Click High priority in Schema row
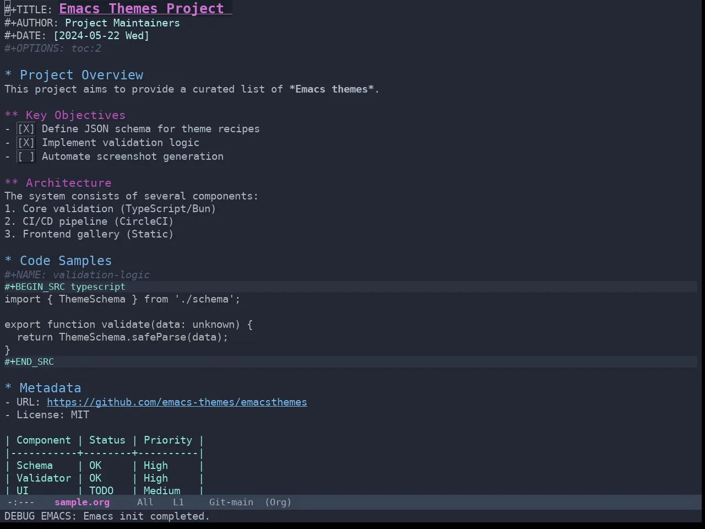705x529 pixels. (156, 466)
